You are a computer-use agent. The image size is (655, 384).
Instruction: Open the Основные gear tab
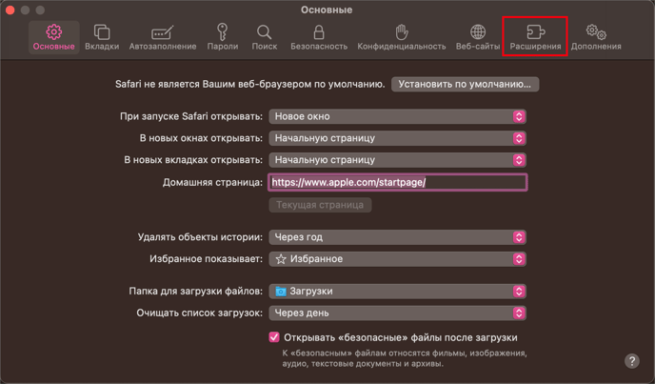pos(54,37)
